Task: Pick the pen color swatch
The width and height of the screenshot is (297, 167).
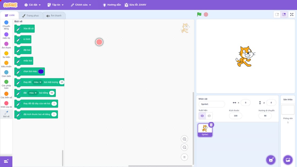Action: click(x=41, y=71)
